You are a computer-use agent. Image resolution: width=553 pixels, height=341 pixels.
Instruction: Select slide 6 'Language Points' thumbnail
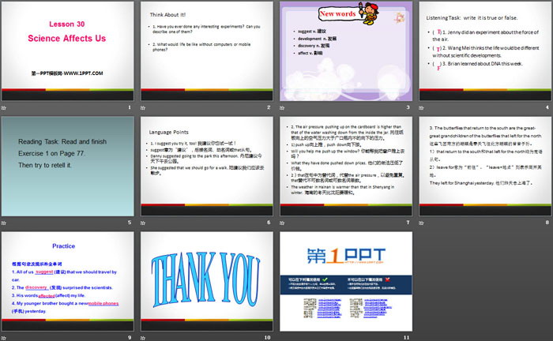click(207, 167)
